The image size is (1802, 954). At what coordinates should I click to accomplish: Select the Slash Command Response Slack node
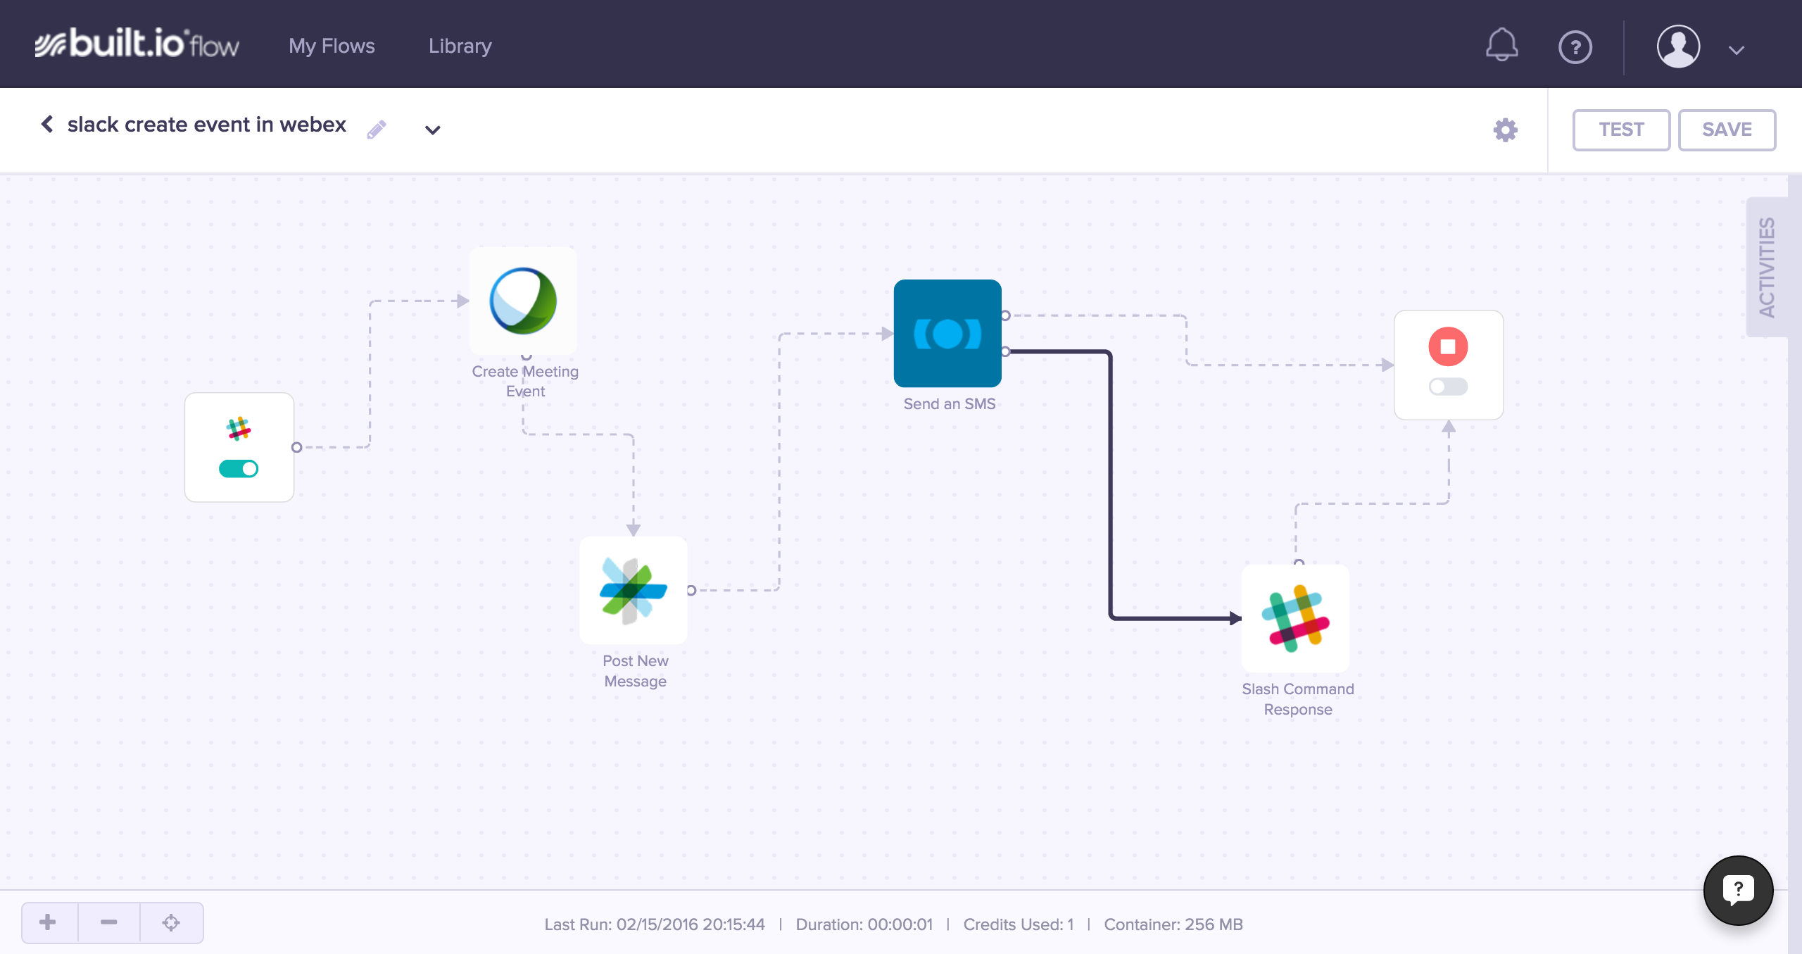(1295, 618)
